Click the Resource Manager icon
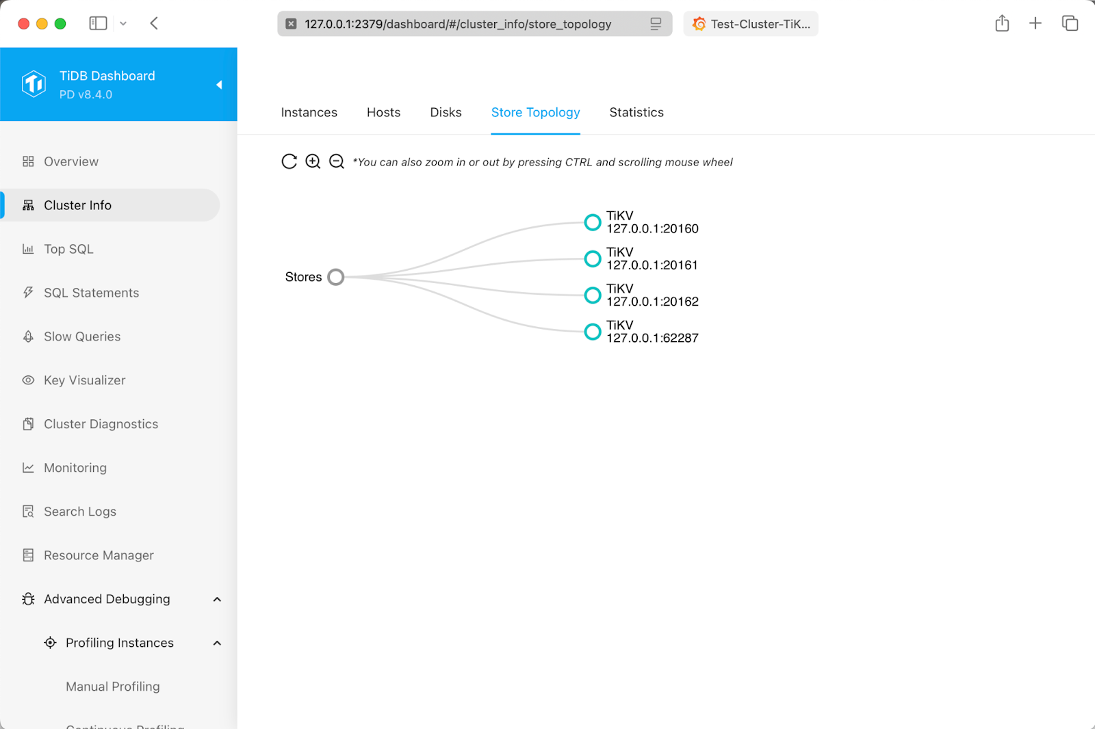Screen dimensions: 1095x729 pyautogui.click(x=28, y=555)
